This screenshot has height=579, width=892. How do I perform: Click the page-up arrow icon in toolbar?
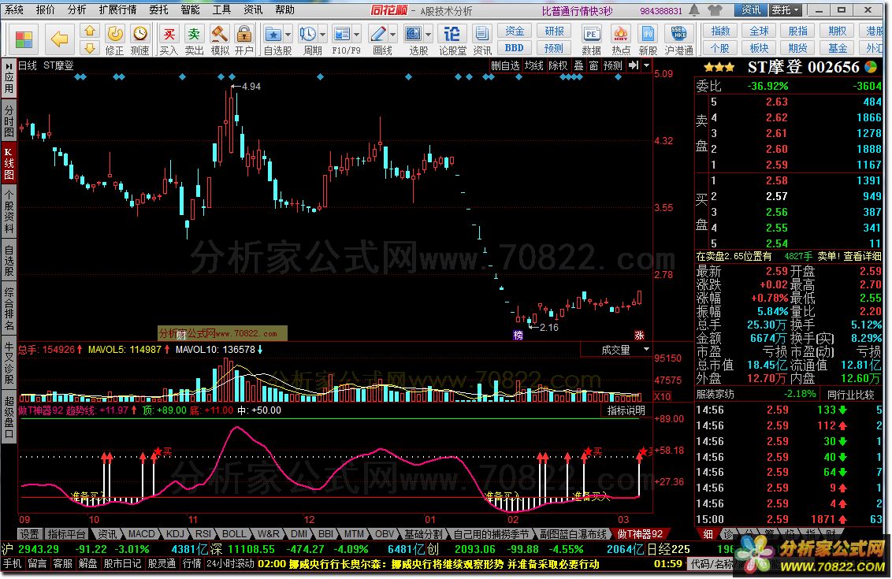[89, 32]
